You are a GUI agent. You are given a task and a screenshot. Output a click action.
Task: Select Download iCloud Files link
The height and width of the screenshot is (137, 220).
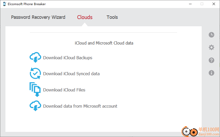click(64, 90)
